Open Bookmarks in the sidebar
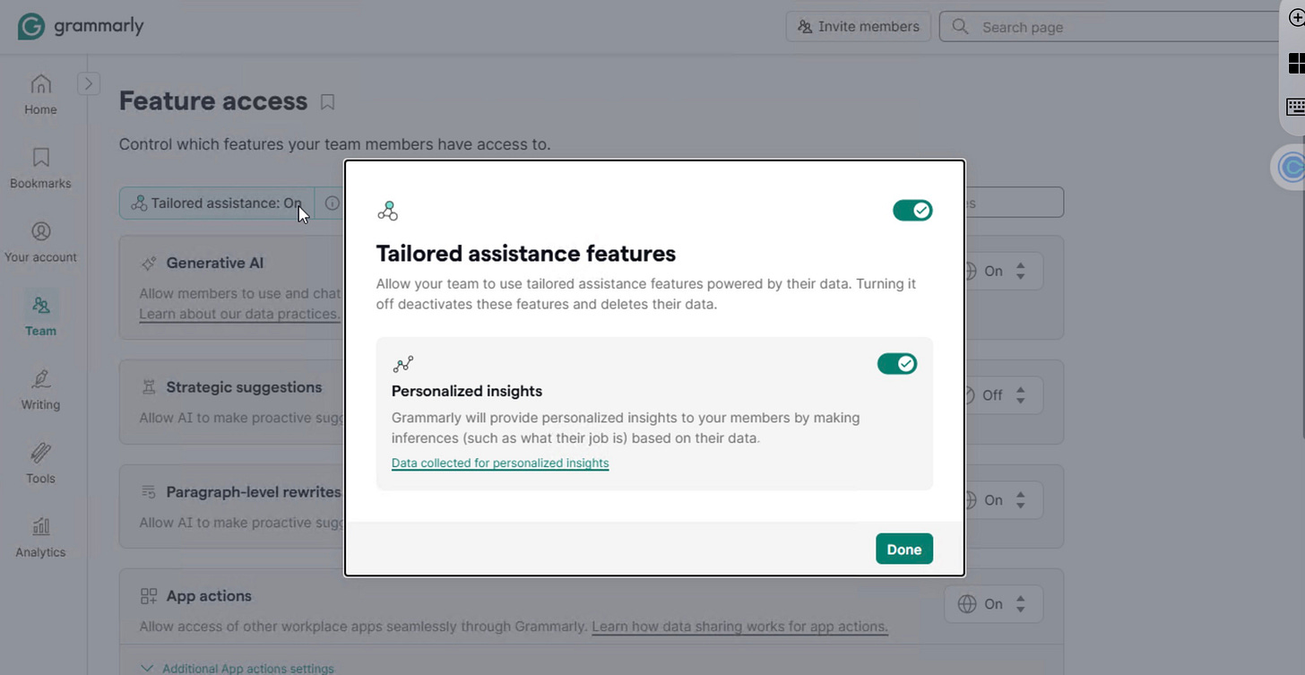This screenshot has width=1305, height=675. pos(40,169)
